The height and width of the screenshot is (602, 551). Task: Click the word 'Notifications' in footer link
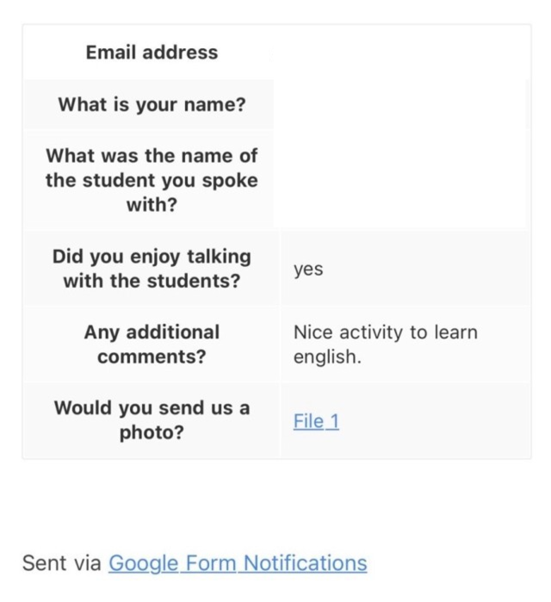tap(305, 563)
